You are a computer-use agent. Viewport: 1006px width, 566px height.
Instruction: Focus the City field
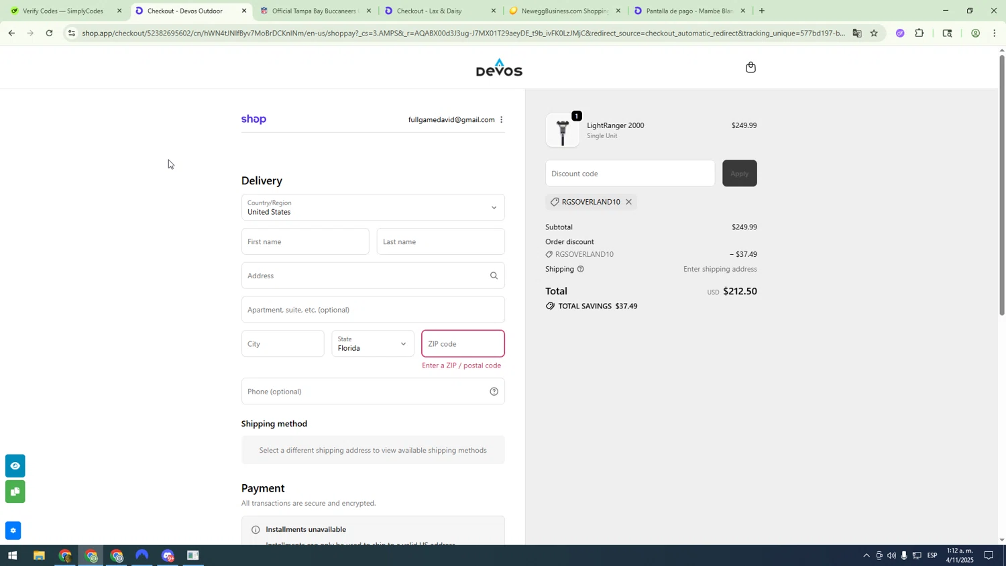[x=282, y=343]
